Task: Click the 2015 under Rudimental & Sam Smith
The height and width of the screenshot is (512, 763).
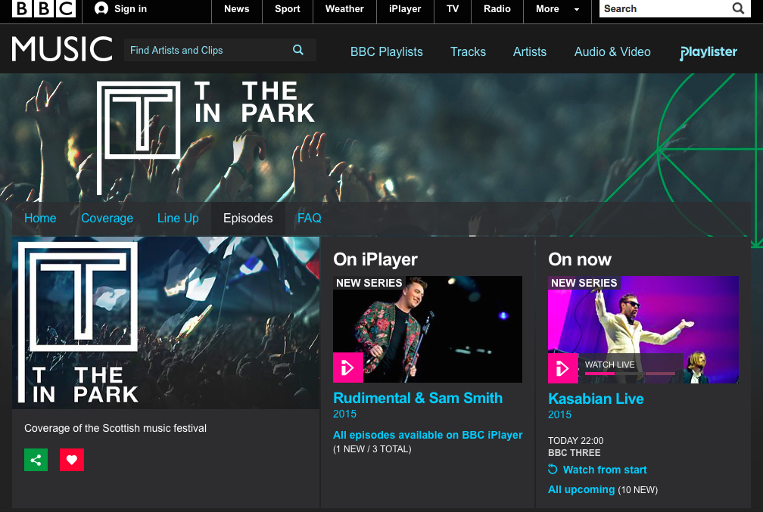Action: (345, 414)
